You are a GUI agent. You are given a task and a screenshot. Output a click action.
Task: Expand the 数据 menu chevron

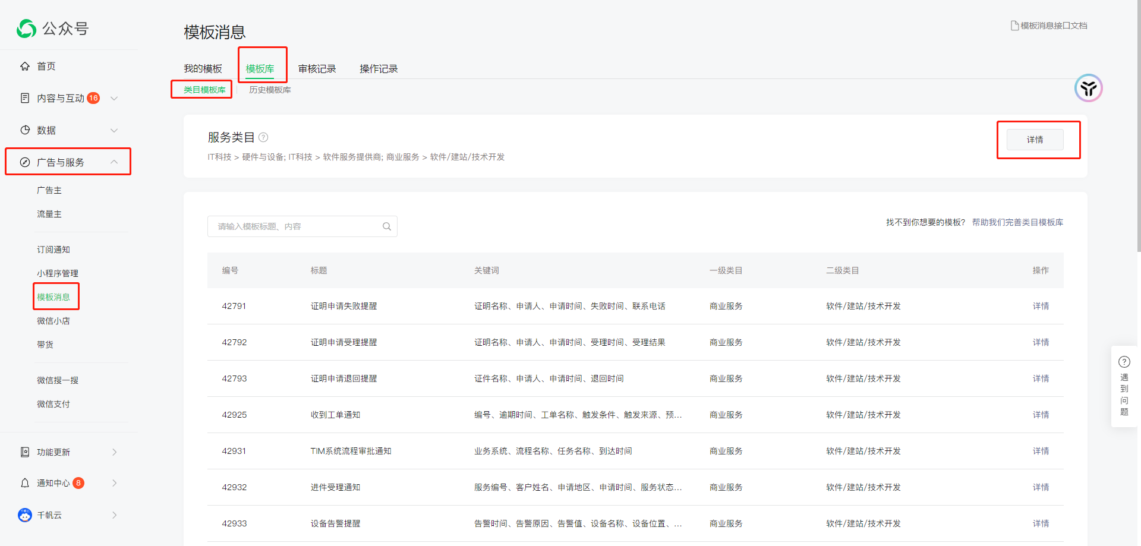114,130
